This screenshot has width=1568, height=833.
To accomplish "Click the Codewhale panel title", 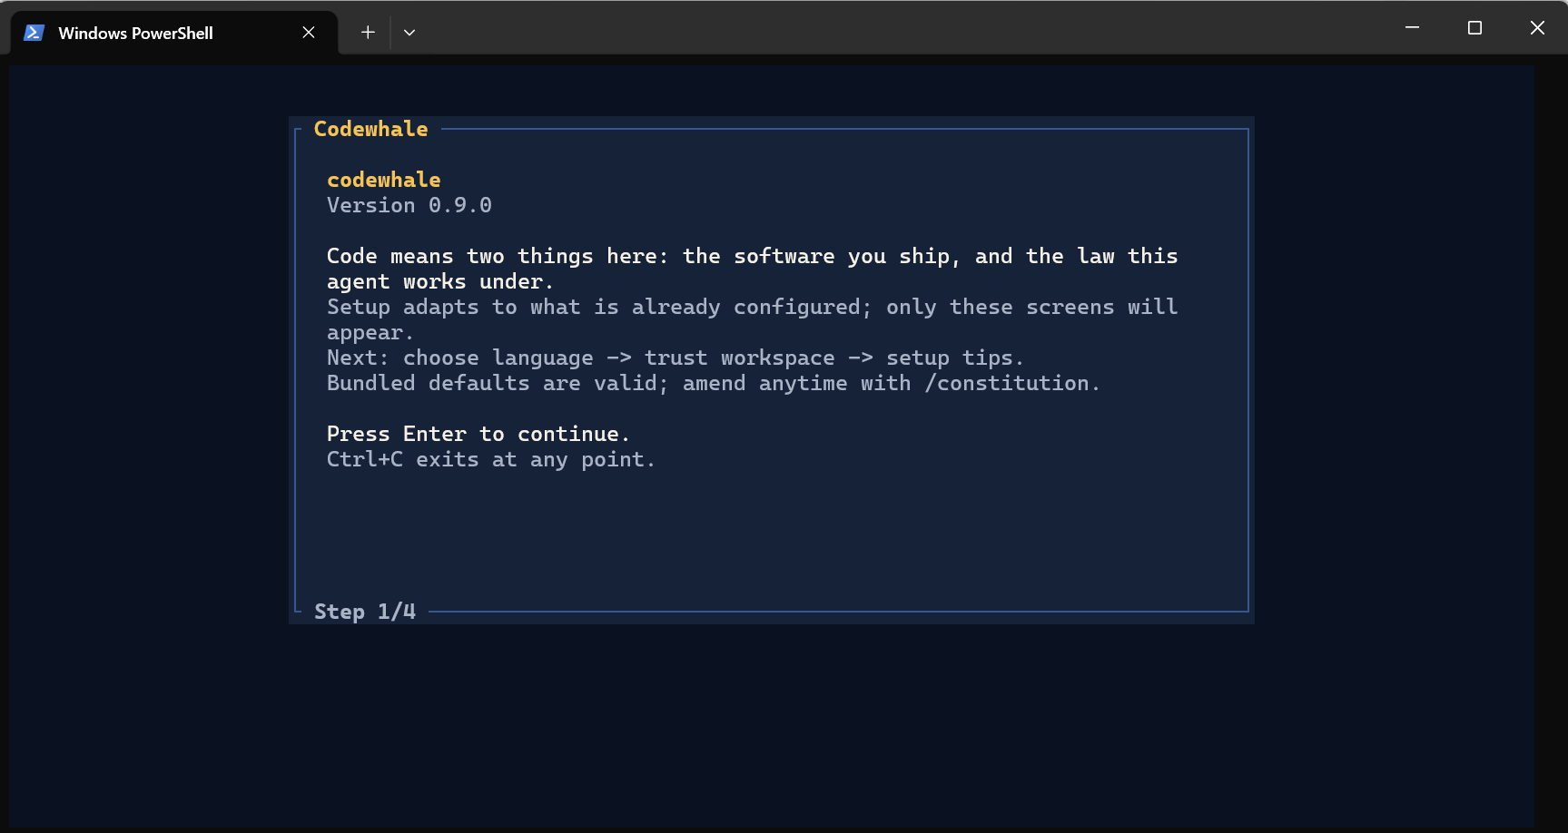I will point(370,129).
